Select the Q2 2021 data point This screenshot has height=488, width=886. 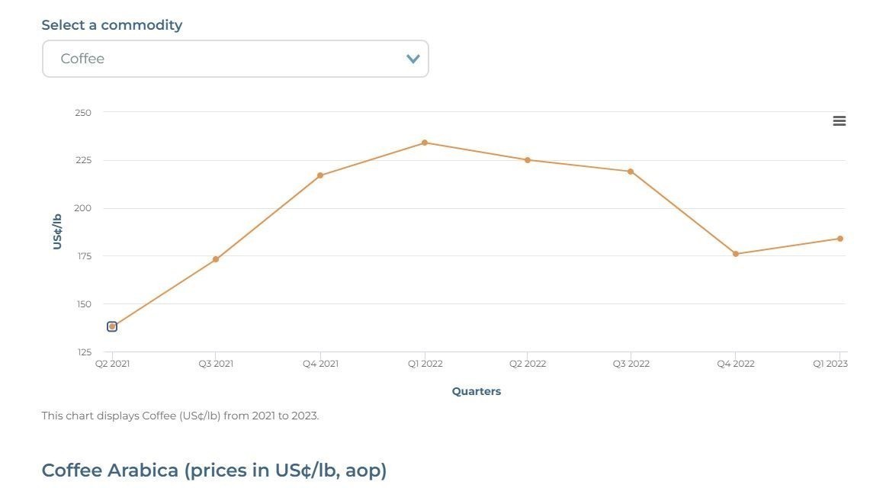pyautogui.click(x=113, y=326)
